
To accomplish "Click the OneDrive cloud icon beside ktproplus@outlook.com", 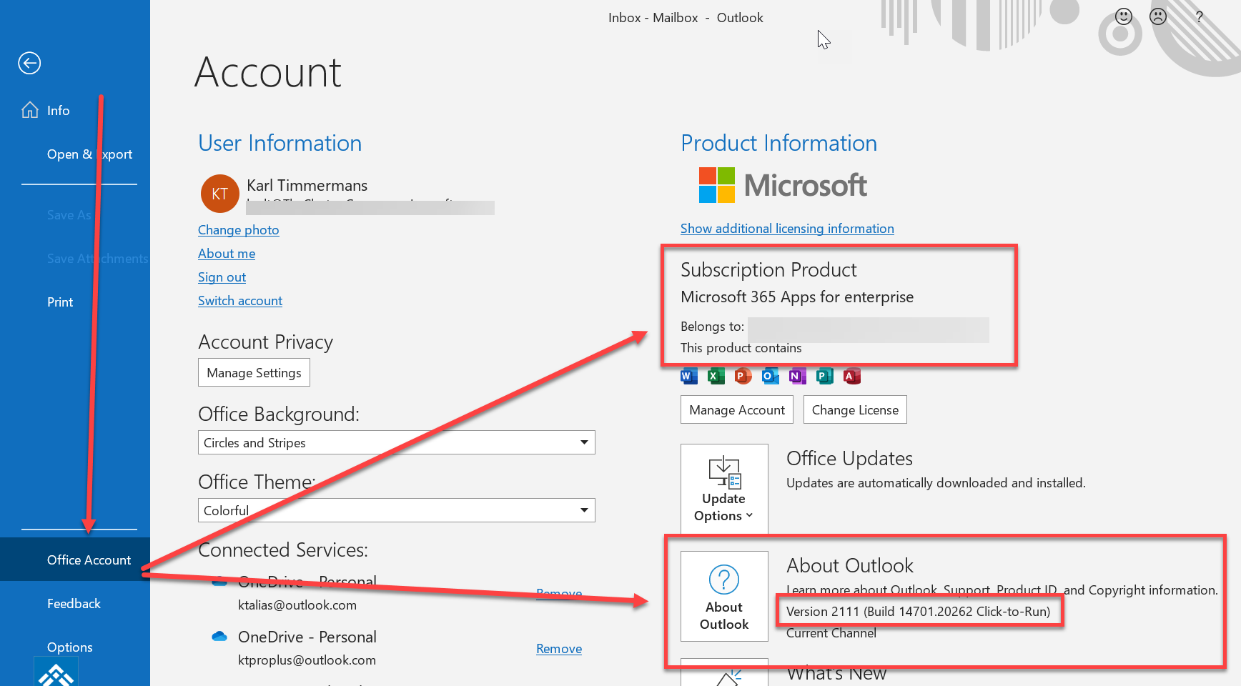I will 219,636.
